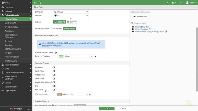Toggle the hamburger menu icon
198x111 pixels.
[35, 2]
